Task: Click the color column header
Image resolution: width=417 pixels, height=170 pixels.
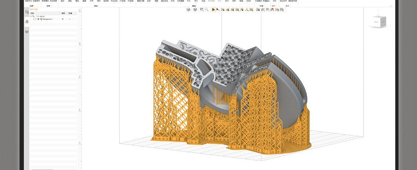Action: click(x=63, y=13)
